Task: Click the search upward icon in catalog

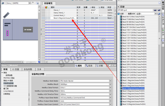Action: (159, 10)
